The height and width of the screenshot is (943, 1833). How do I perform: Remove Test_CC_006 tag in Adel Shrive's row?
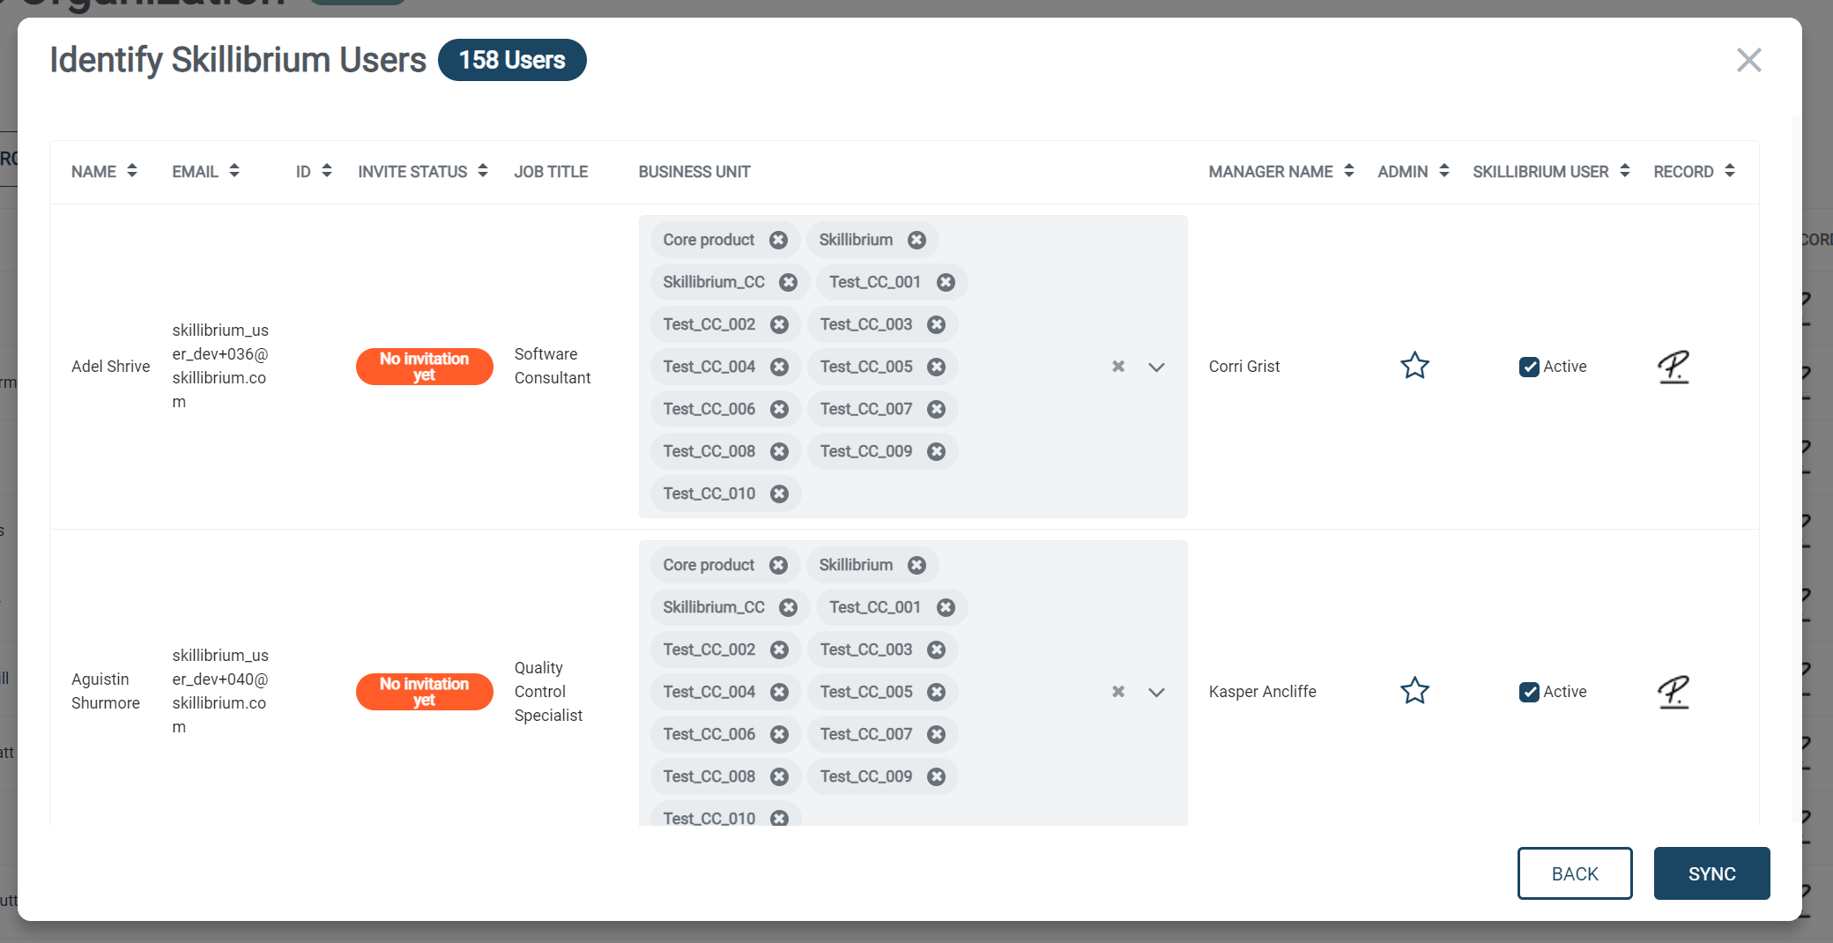(x=779, y=409)
